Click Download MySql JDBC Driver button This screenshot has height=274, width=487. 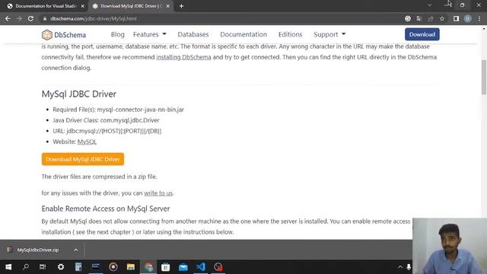(x=83, y=159)
